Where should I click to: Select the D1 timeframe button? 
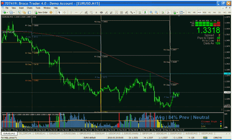[219, 13]
